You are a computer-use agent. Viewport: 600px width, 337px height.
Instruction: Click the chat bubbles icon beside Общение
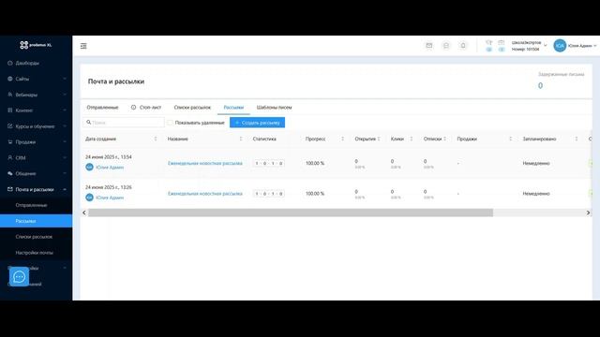[10, 173]
